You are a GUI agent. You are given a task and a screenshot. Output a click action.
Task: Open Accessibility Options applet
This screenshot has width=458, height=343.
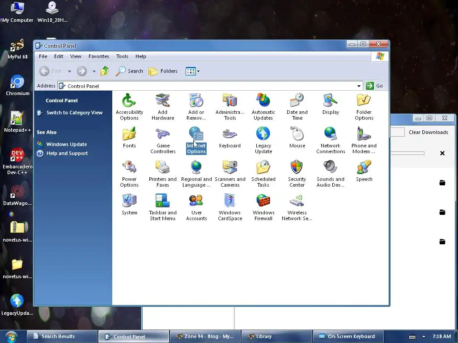[129, 107]
